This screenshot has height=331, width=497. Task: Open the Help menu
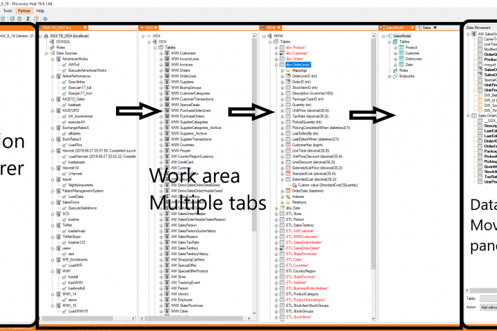point(40,11)
